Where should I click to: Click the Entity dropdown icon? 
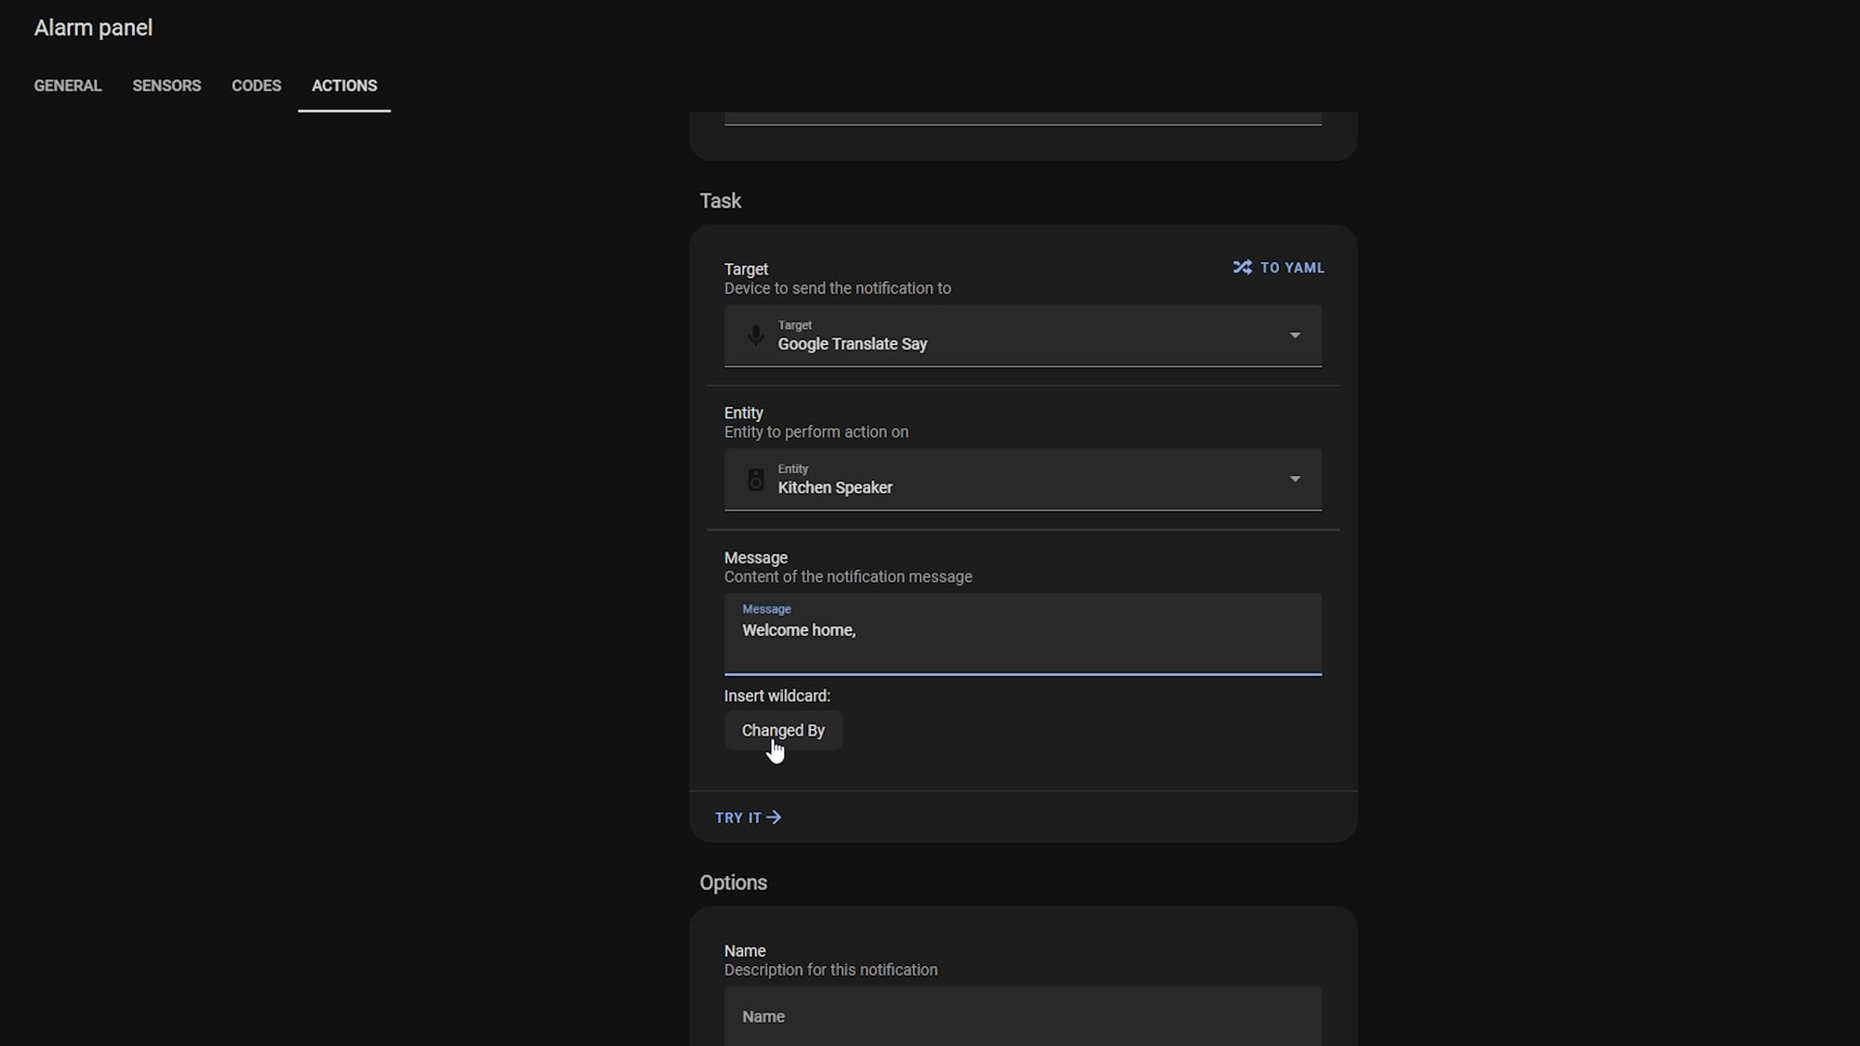point(1294,479)
